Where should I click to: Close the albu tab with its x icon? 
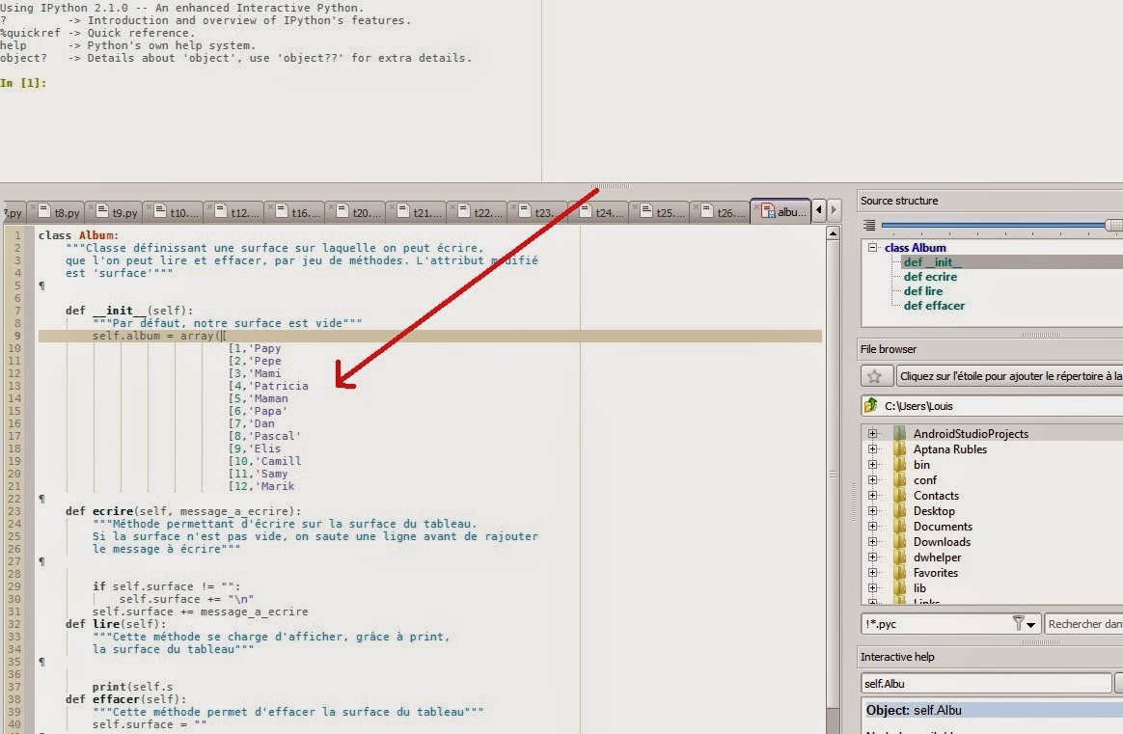point(756,206)
